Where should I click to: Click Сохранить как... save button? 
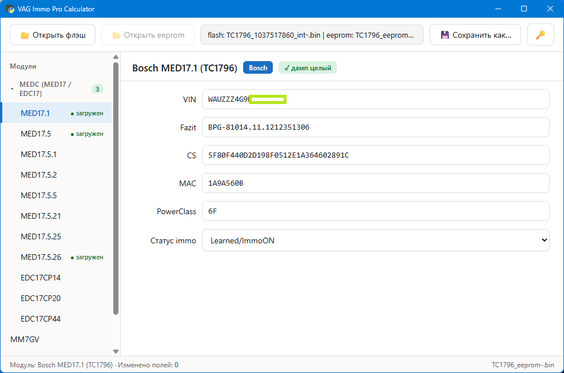tap(475, 35)
